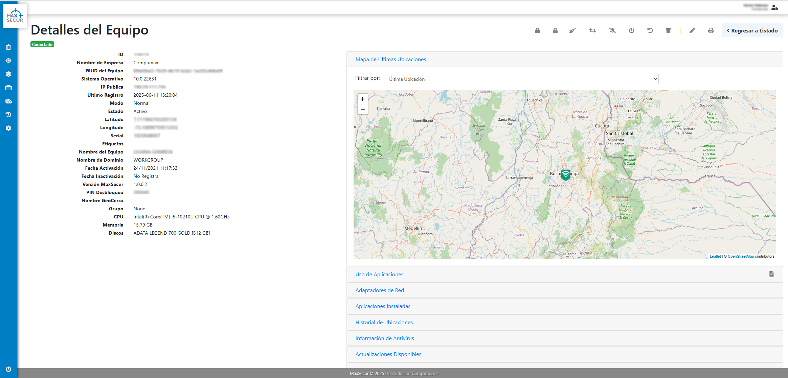Click the 'No Registra' inactivation value
788x378 pixels.
(146, 176)
